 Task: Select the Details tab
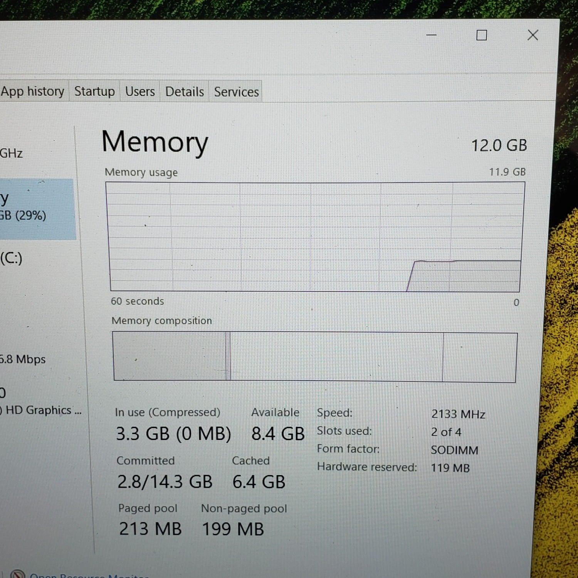[x=185, y=92]
